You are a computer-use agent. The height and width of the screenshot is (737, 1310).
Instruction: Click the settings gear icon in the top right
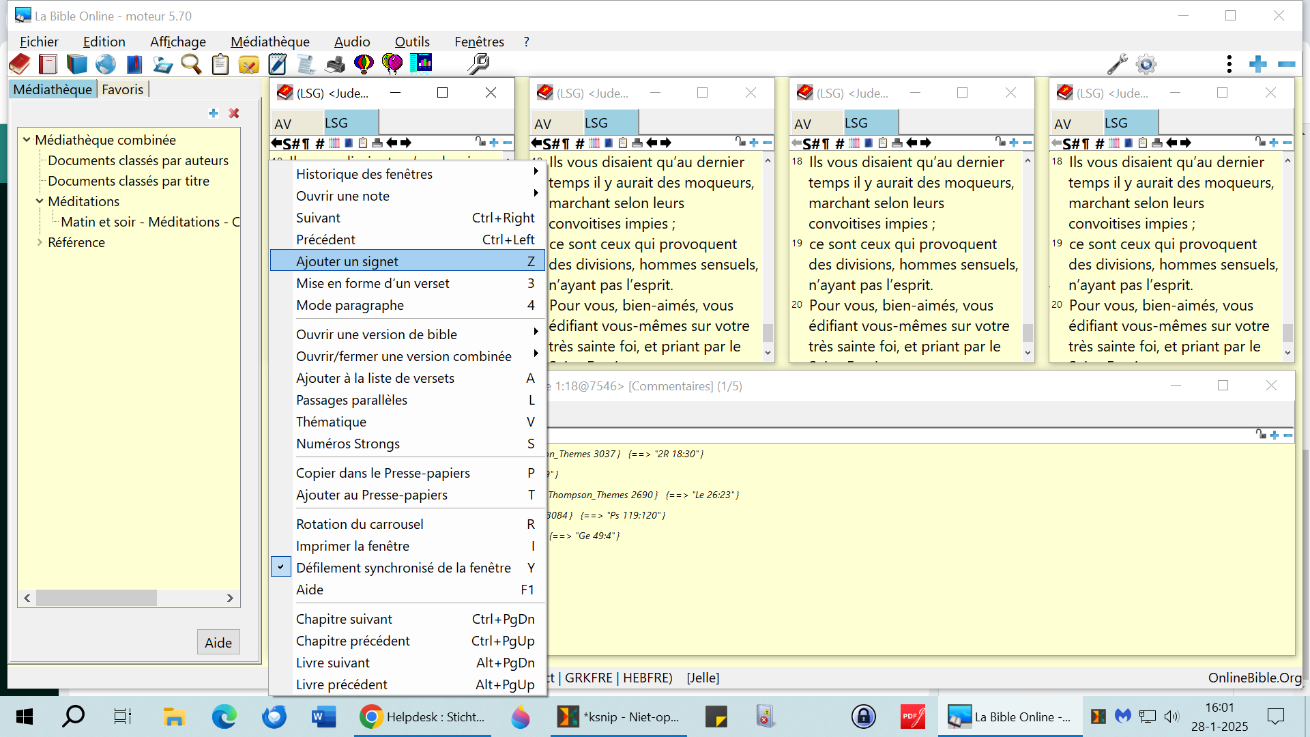click(1146, 64)
